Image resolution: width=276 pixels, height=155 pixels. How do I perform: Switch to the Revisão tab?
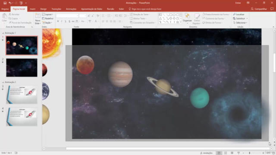(110, 9)
